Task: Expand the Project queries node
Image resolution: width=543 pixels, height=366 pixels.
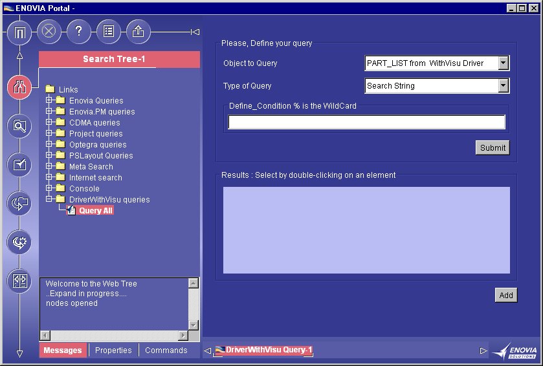Action: point(49,133)
